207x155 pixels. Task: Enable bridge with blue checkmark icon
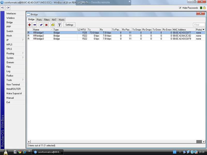click(x=41, y=25)
